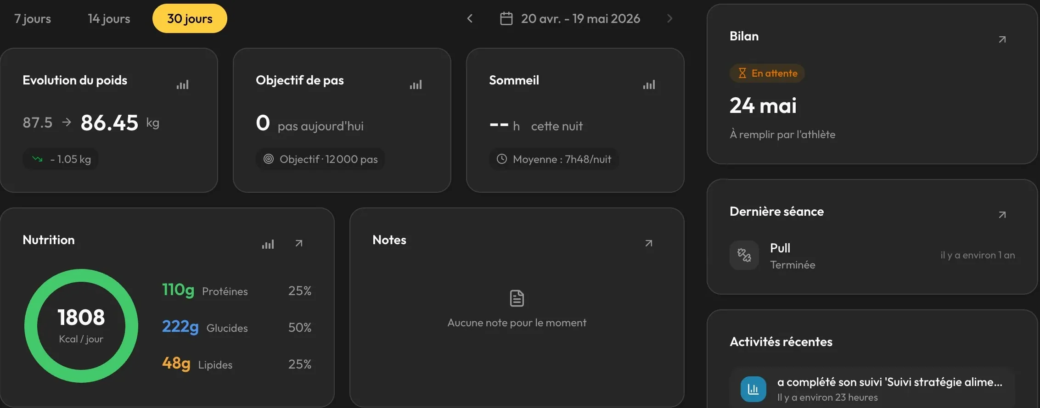Click the 48g Lipides value
The width and height of the screenshot is (1040, 408).
click(x=176, y=363)
